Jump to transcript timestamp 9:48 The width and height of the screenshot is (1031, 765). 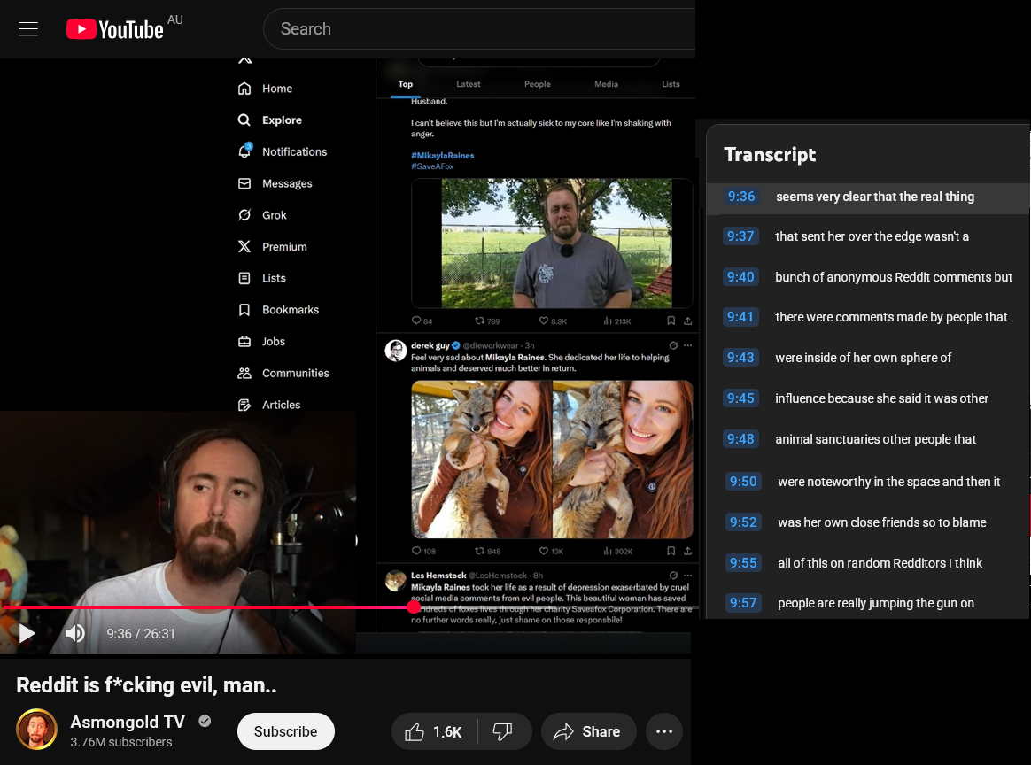740,439
